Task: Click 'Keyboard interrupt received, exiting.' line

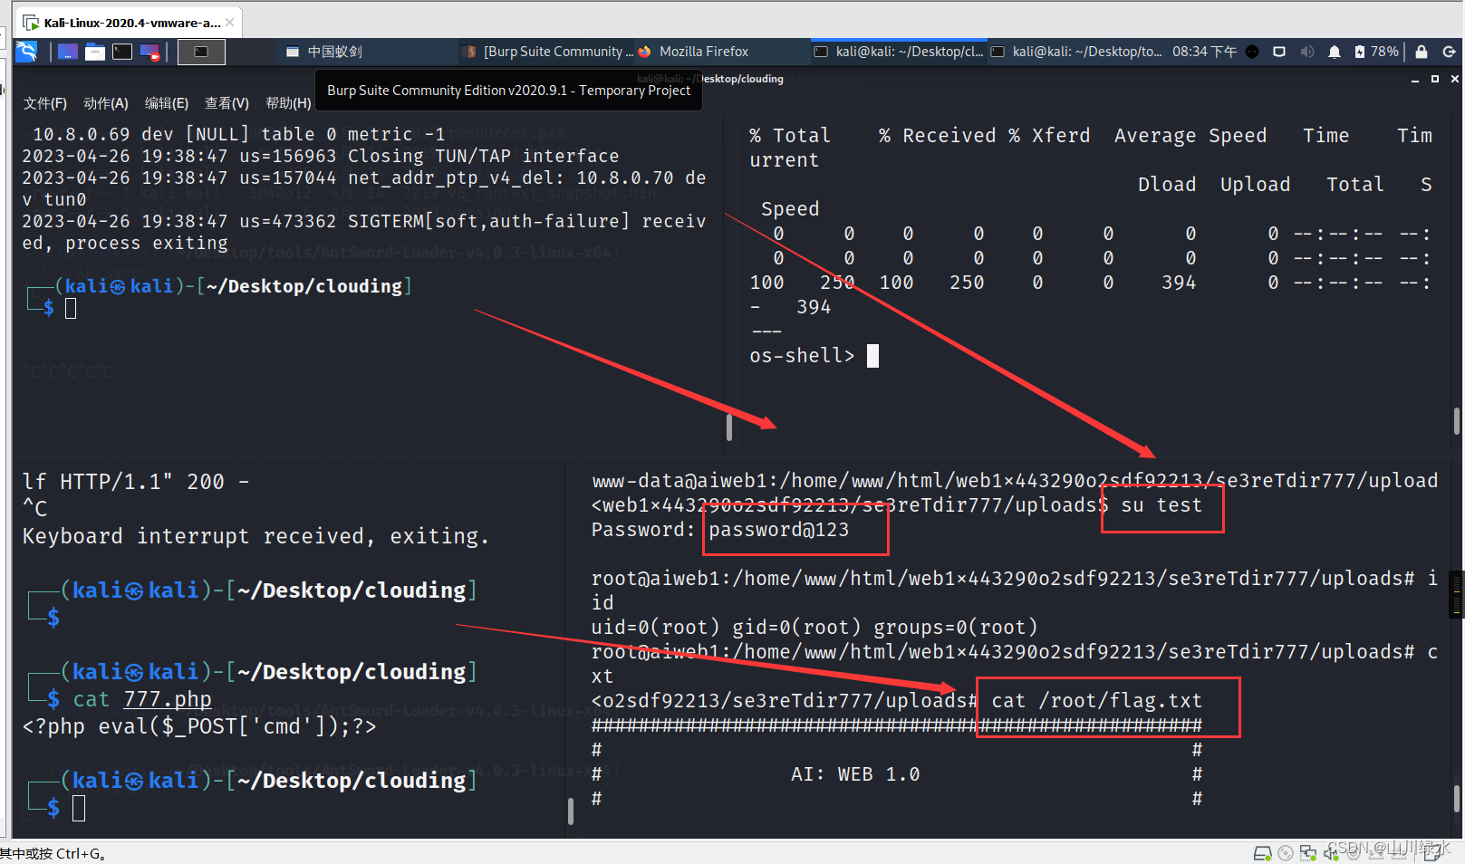Action: click(255, 536)
